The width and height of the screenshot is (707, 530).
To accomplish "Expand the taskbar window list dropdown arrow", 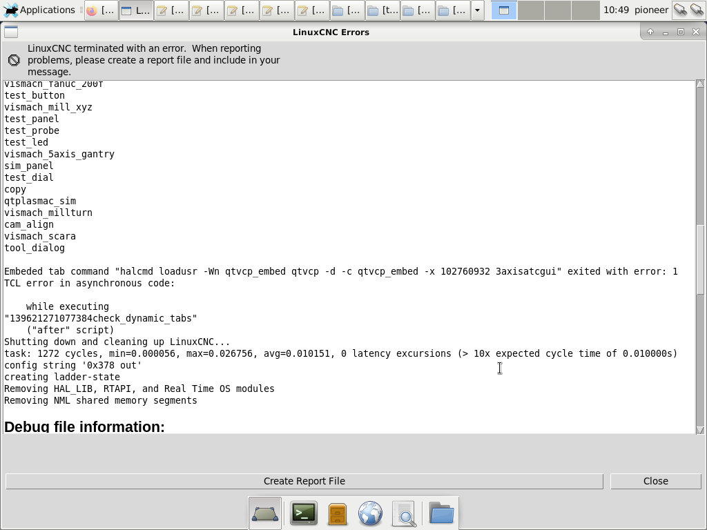I will (x=477, y=10).
